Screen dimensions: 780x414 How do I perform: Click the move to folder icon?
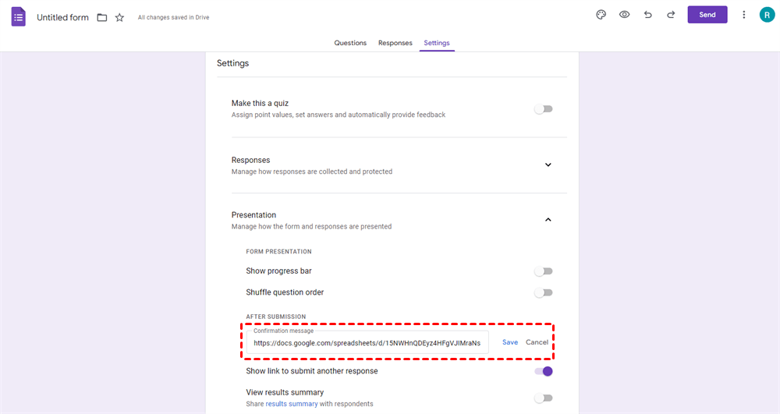(x=102, y=17)
